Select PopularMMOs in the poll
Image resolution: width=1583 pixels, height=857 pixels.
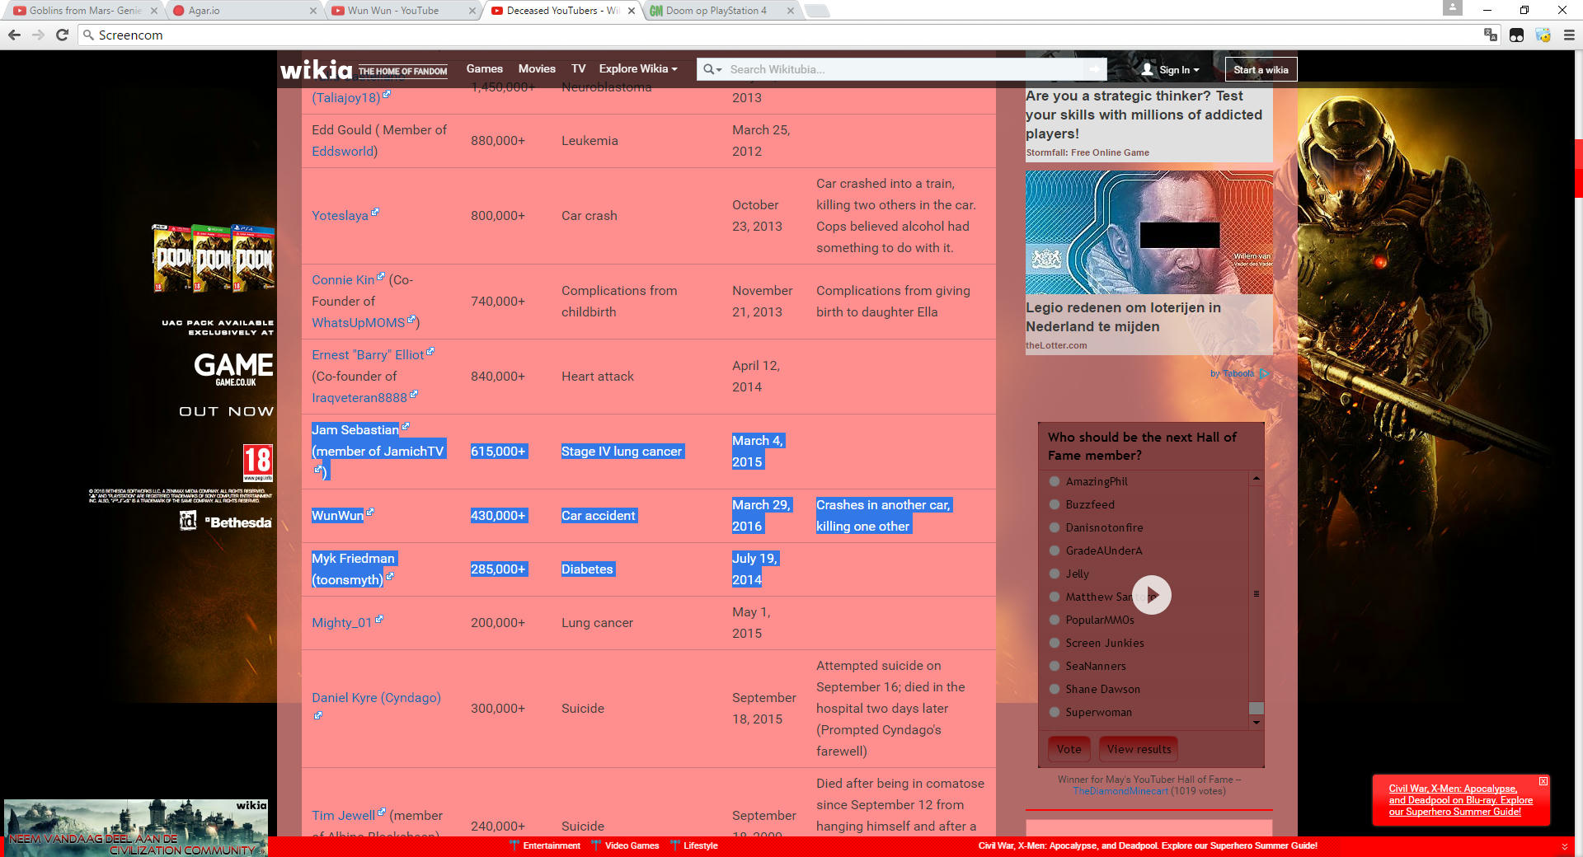tap(1055, 620)
